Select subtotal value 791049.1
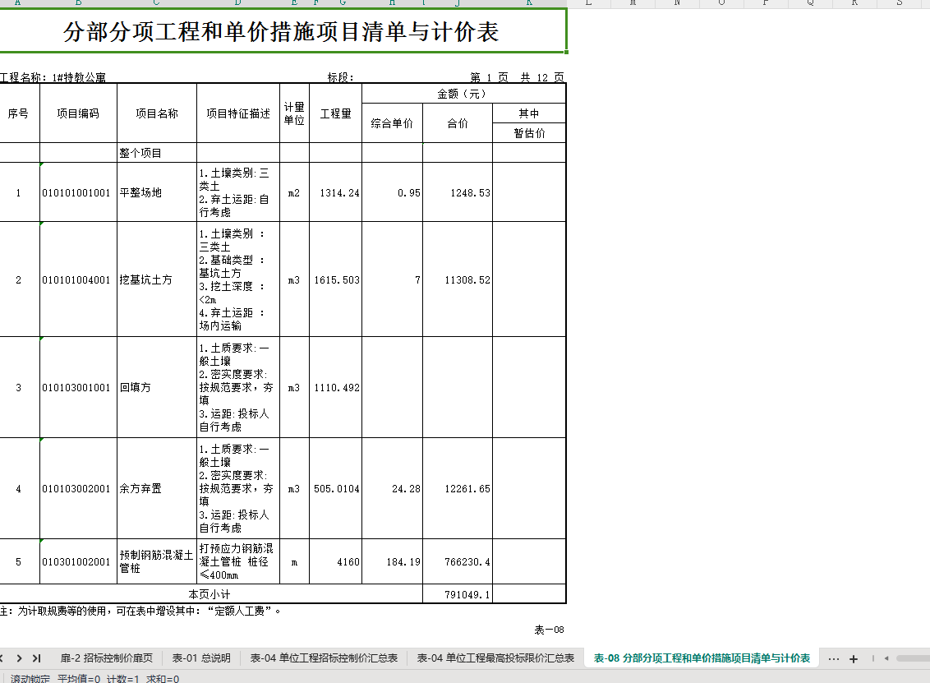The height and width of the screenshot is (683, 930). click(458, 594)
